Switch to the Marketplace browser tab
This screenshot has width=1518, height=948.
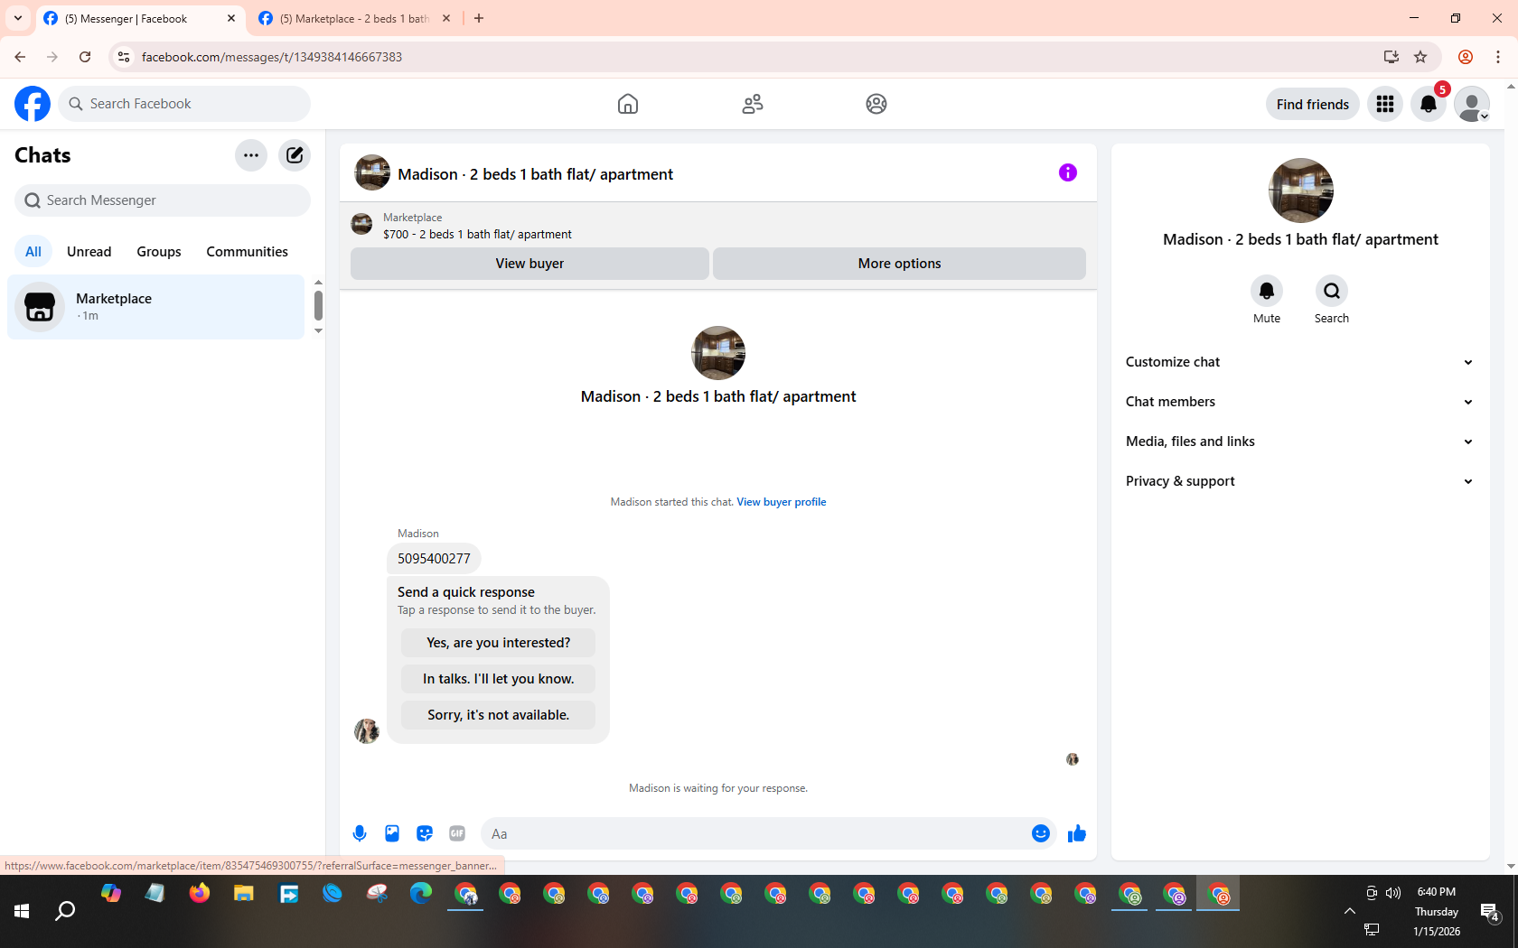354,18
